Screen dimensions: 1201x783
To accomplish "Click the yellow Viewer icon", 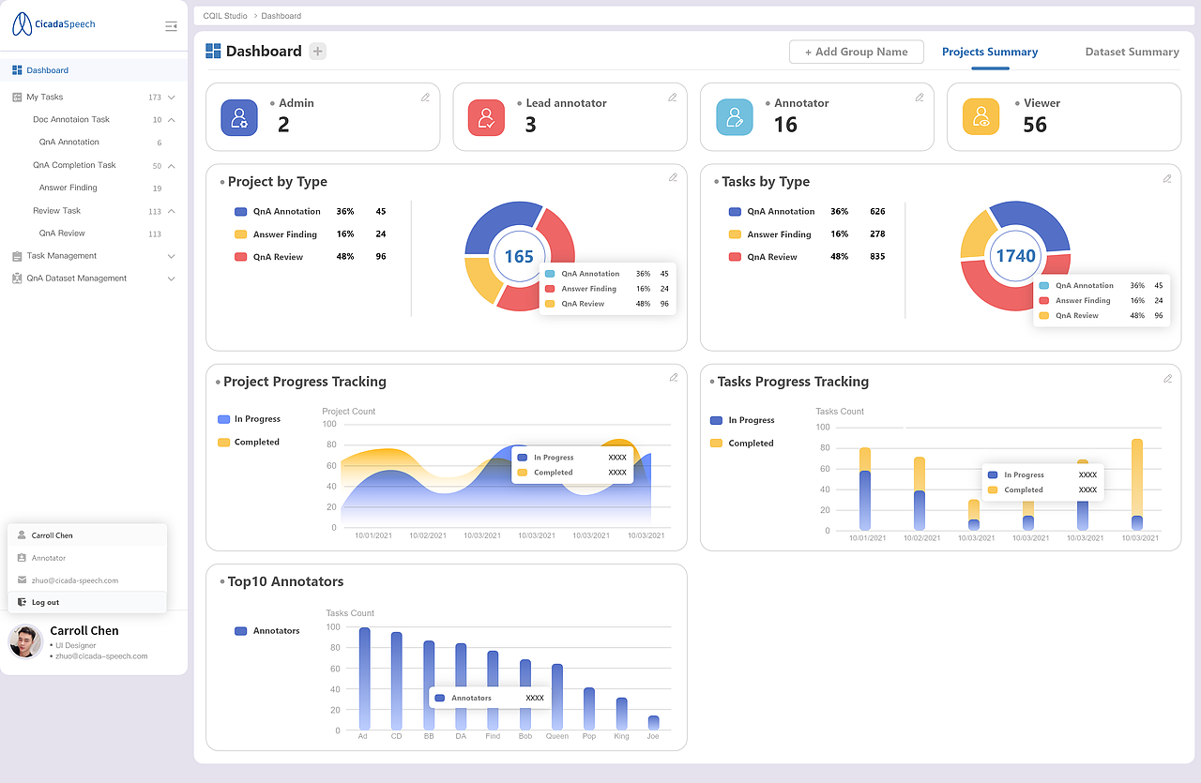I will [x=981, y=117].
